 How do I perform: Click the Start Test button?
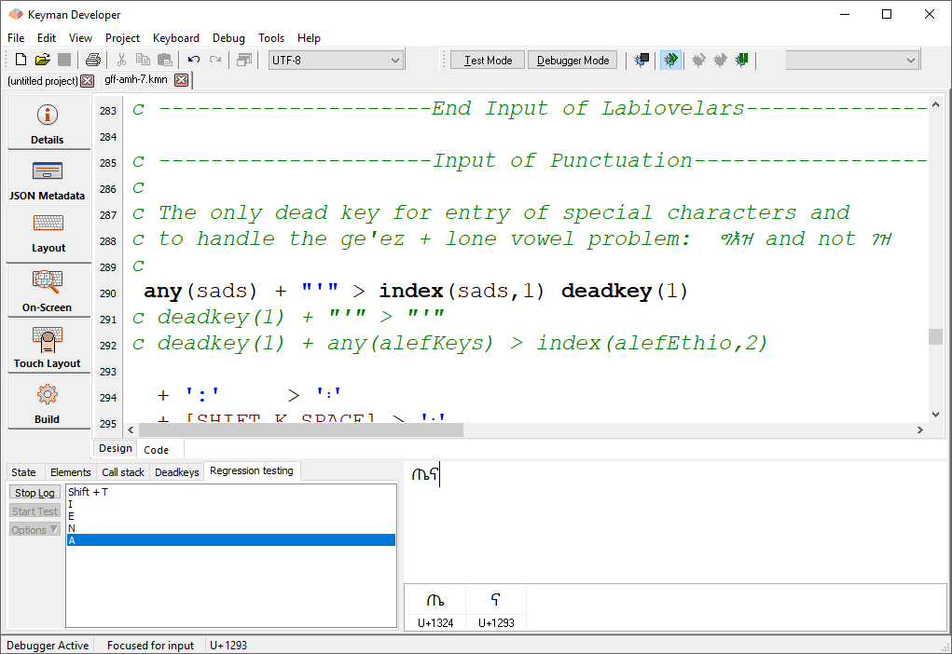(x=34, y=511)
